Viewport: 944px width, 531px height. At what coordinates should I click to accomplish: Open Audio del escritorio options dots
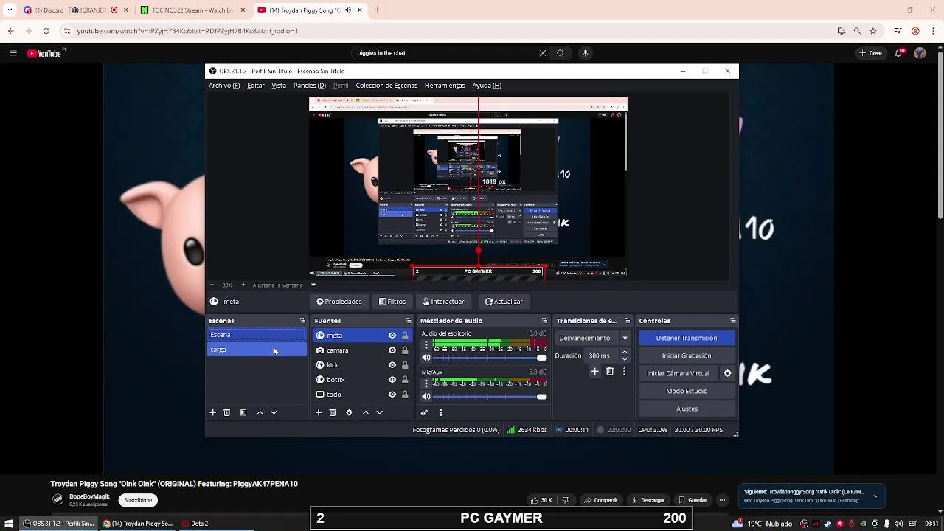426,344
